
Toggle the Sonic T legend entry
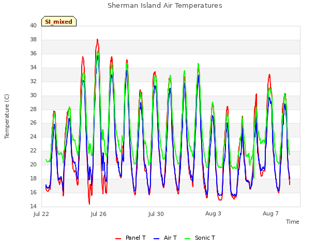coord(200,238)
